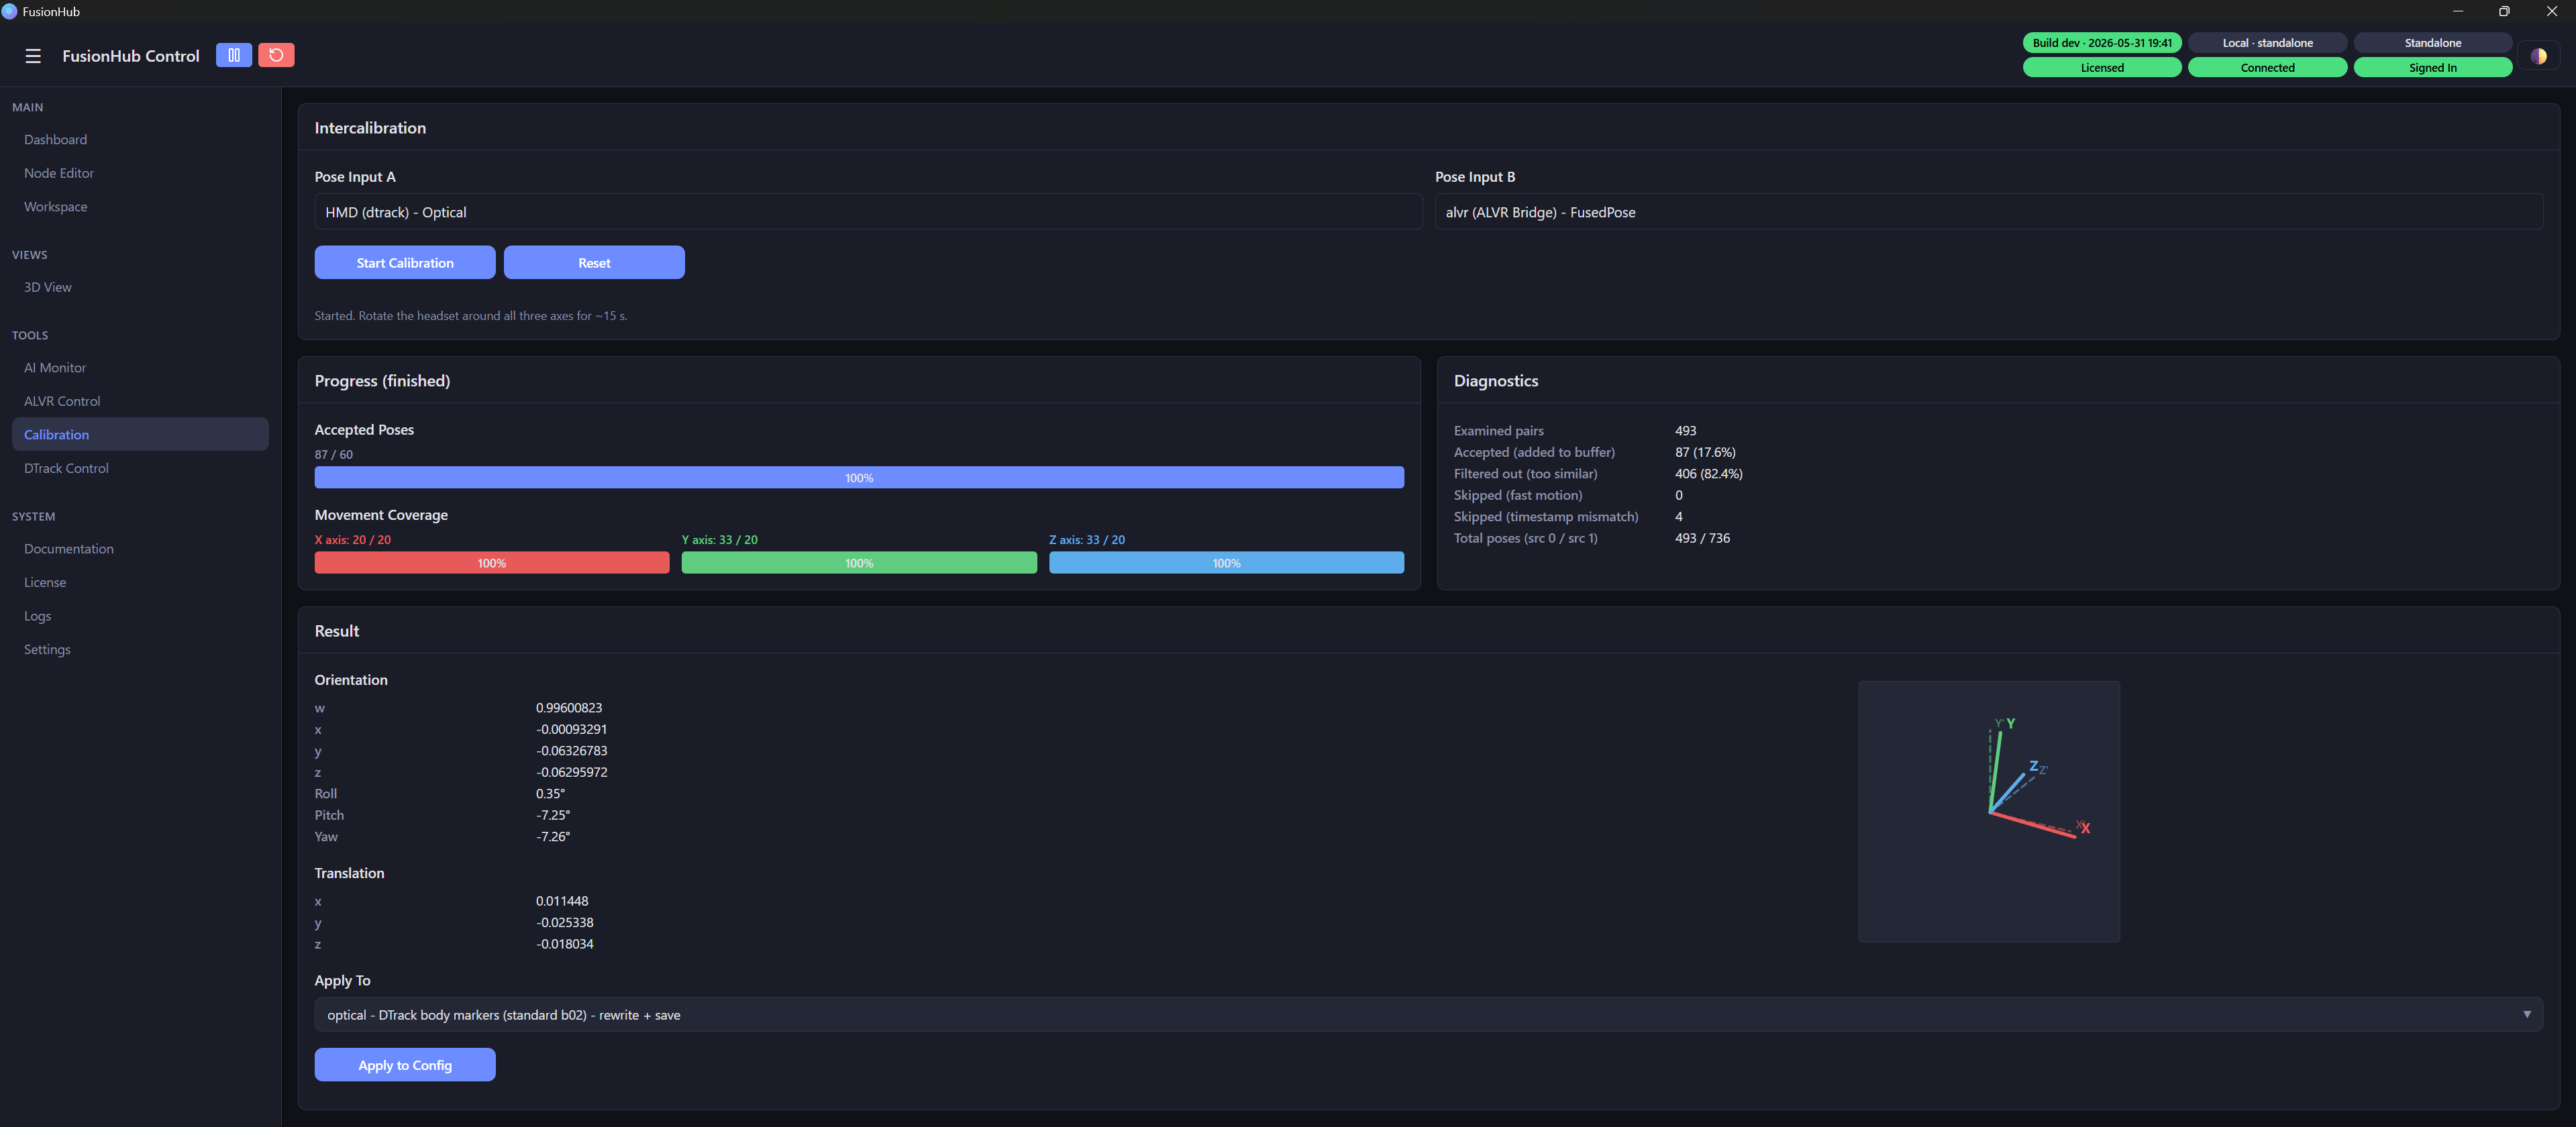Go to Node Editor
Viewport: 2576px width, 1127px height.
(x=140, y=173)
